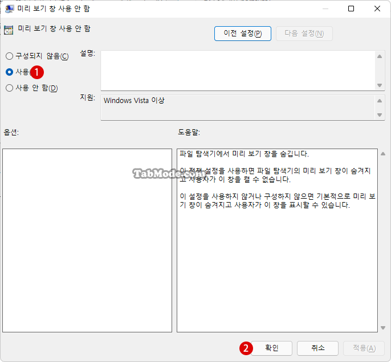
Task: Cancel with the 취소 button
Action: click(317, 348)
